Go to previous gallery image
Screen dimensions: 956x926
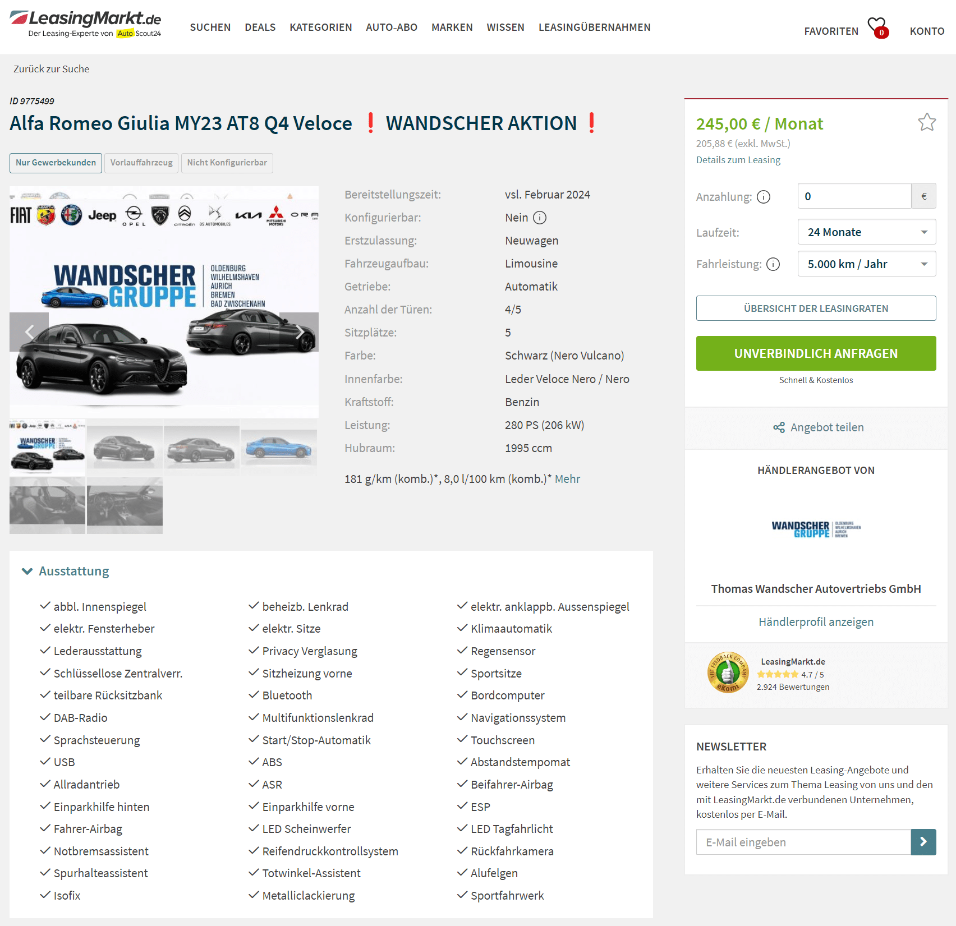(x=29, y=332)
